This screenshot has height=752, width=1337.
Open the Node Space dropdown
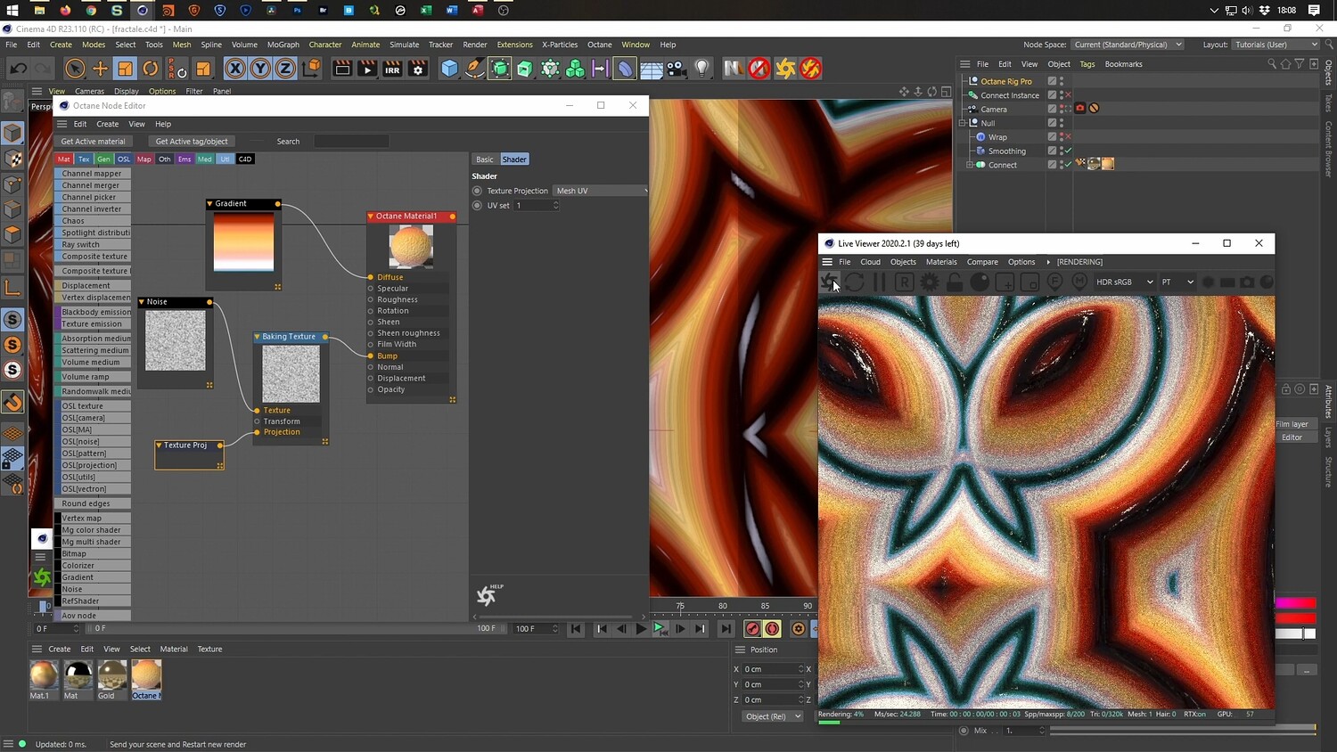[1128, 45]
